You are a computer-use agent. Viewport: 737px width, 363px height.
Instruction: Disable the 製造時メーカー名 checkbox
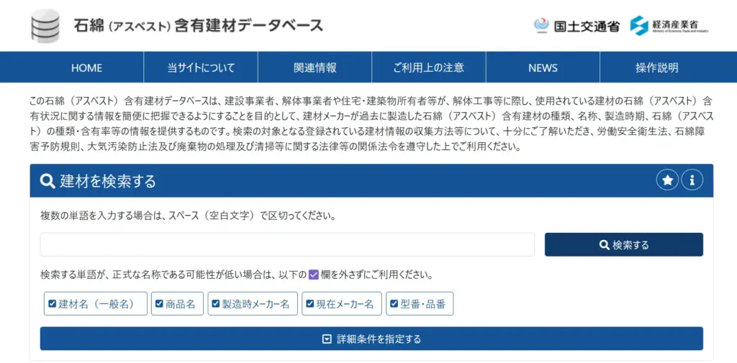pyautogui.click(x=214, y=304)
